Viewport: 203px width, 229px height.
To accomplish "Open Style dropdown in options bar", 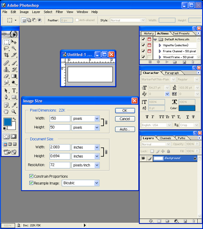I will click(x=143, y=20).
